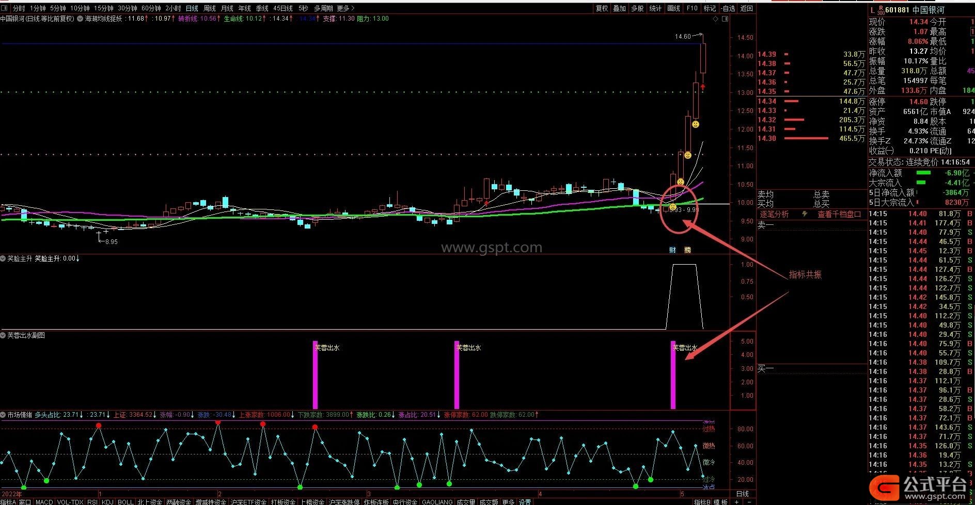This screenshot has height=505, width=975.
Task: Click the 标记 mark button
Action: pyautogui.click(x=710, y=8)
